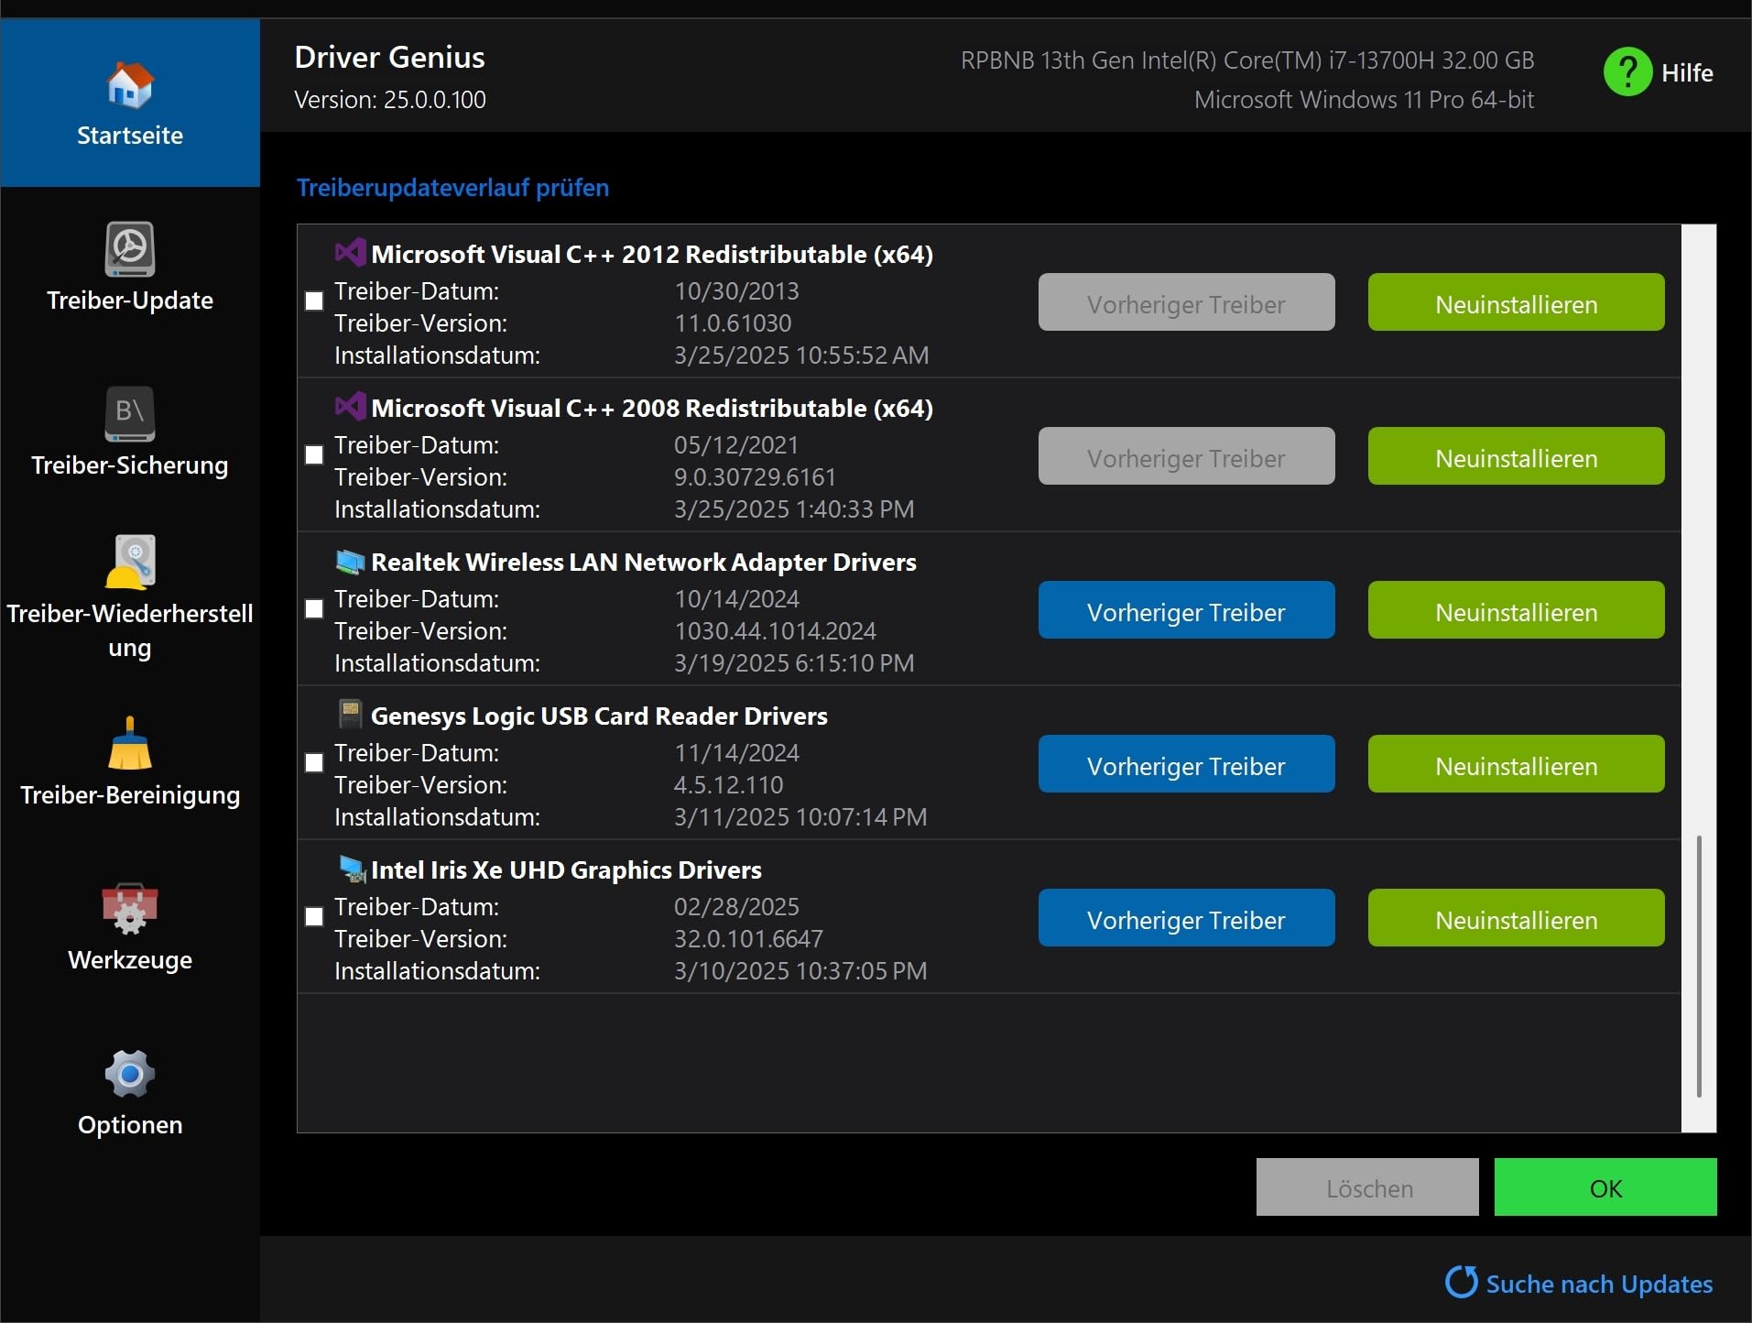Click the Intel Iris Xe graphics icon
This screenshot has width=1752, height=1323.
(352, 869)
